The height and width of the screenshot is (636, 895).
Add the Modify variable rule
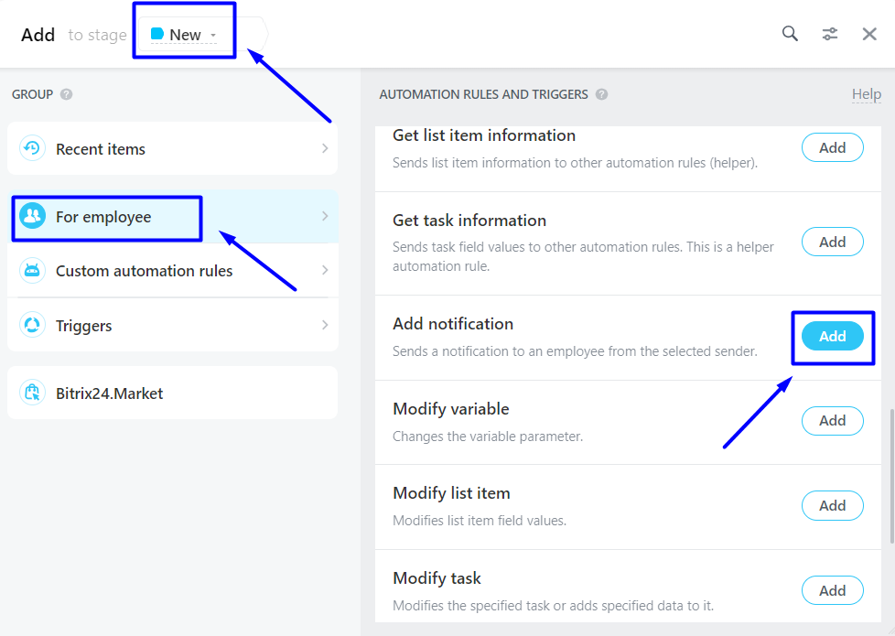tap(832, 421)
